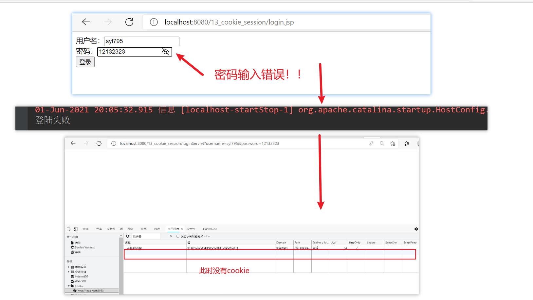The height and width of the screenshot is (300, 533).
Task: Click the /13_cookie... path cell
Action: point(302,248)
